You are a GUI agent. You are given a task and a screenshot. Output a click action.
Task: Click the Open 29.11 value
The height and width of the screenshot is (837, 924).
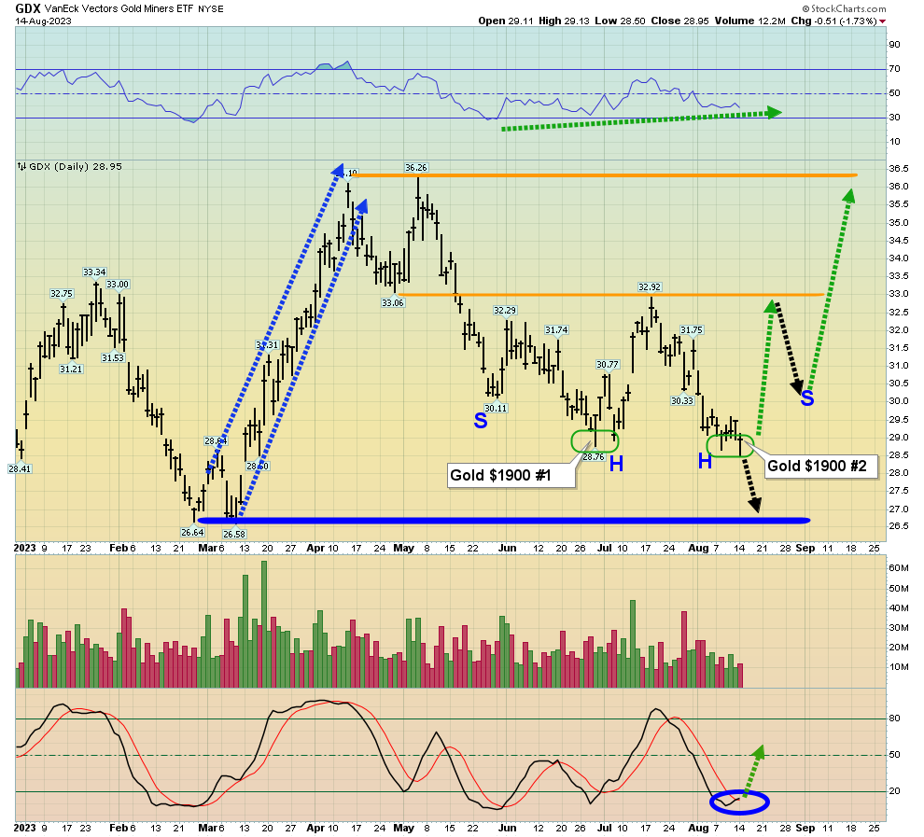tap(506, 21)
